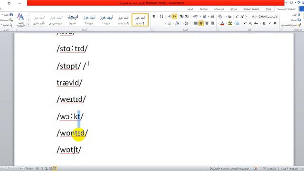Open the View ribbon tab
This screenshot has height=171, width=304.
190,9
